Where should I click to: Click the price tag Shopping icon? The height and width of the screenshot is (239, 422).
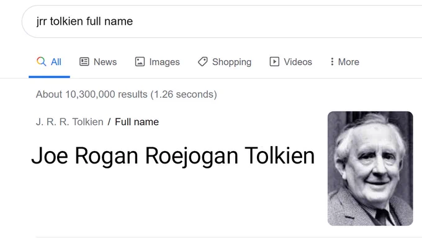tap(203, 61)
